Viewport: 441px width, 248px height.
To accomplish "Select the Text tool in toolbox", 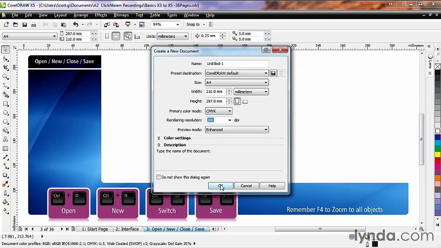I will (x=5, y=139).
